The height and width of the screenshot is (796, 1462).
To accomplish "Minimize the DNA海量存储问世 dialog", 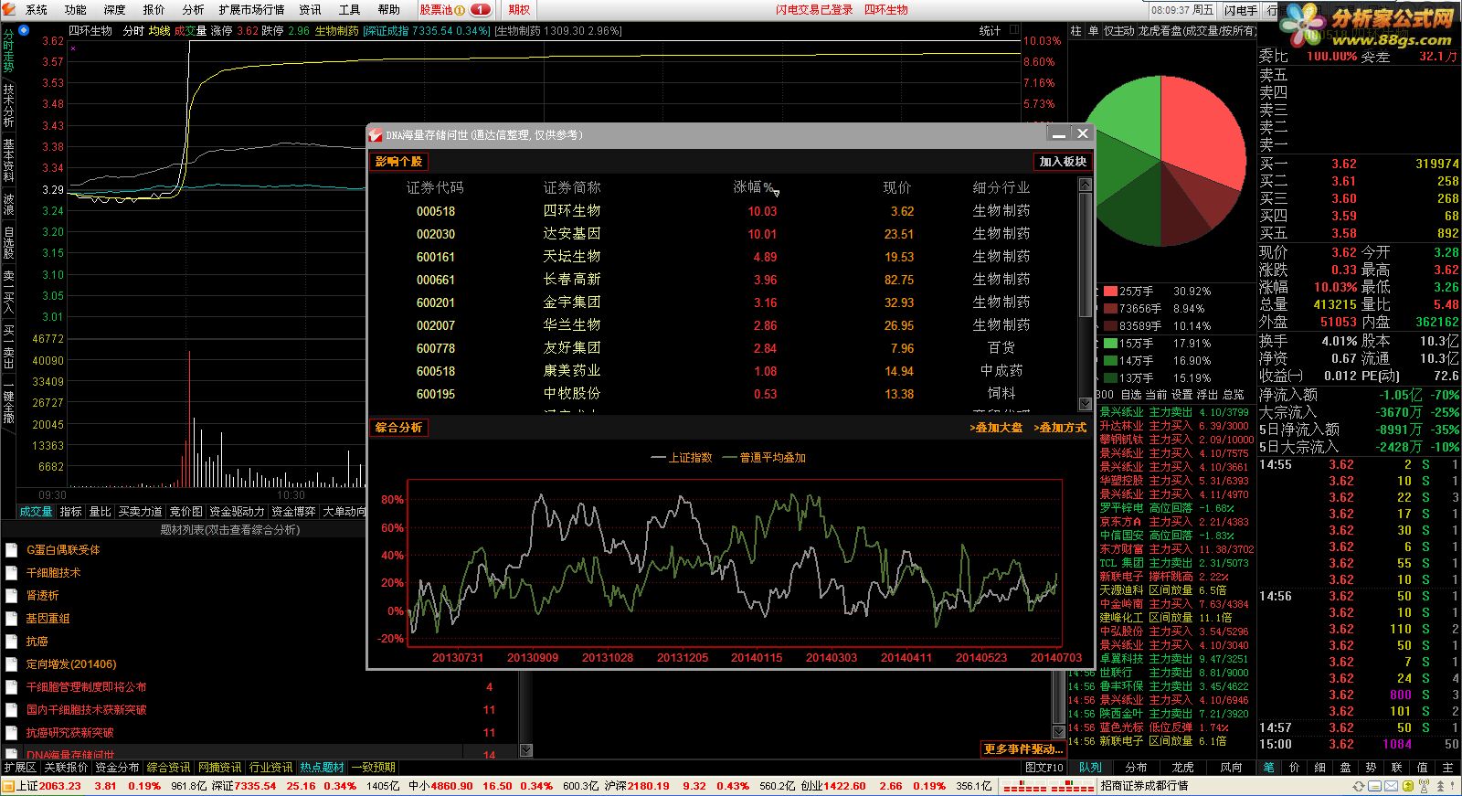I will (x=1059, y=134).
